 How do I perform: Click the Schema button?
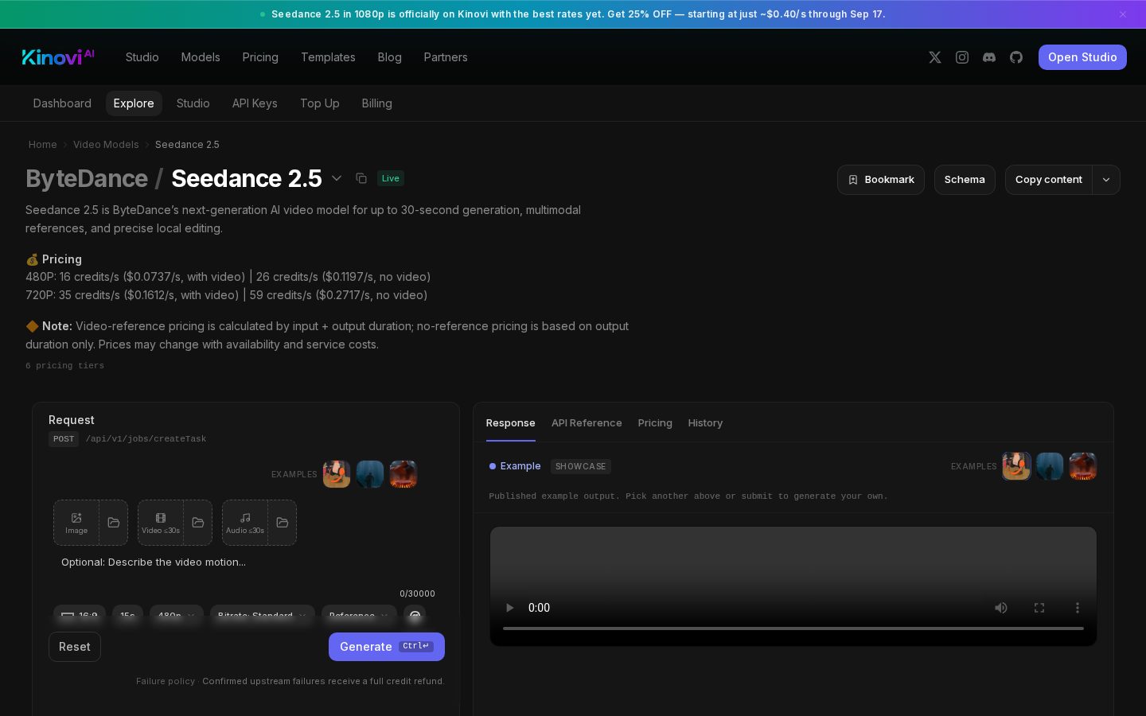pos(965,180)
